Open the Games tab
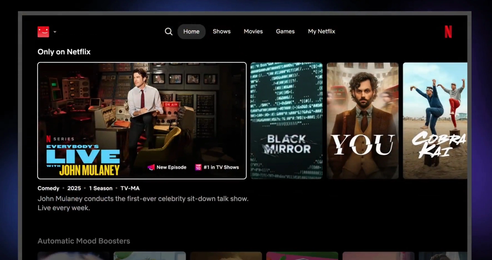Viewport: 492px width, 260px height. (x=285, y=31)
